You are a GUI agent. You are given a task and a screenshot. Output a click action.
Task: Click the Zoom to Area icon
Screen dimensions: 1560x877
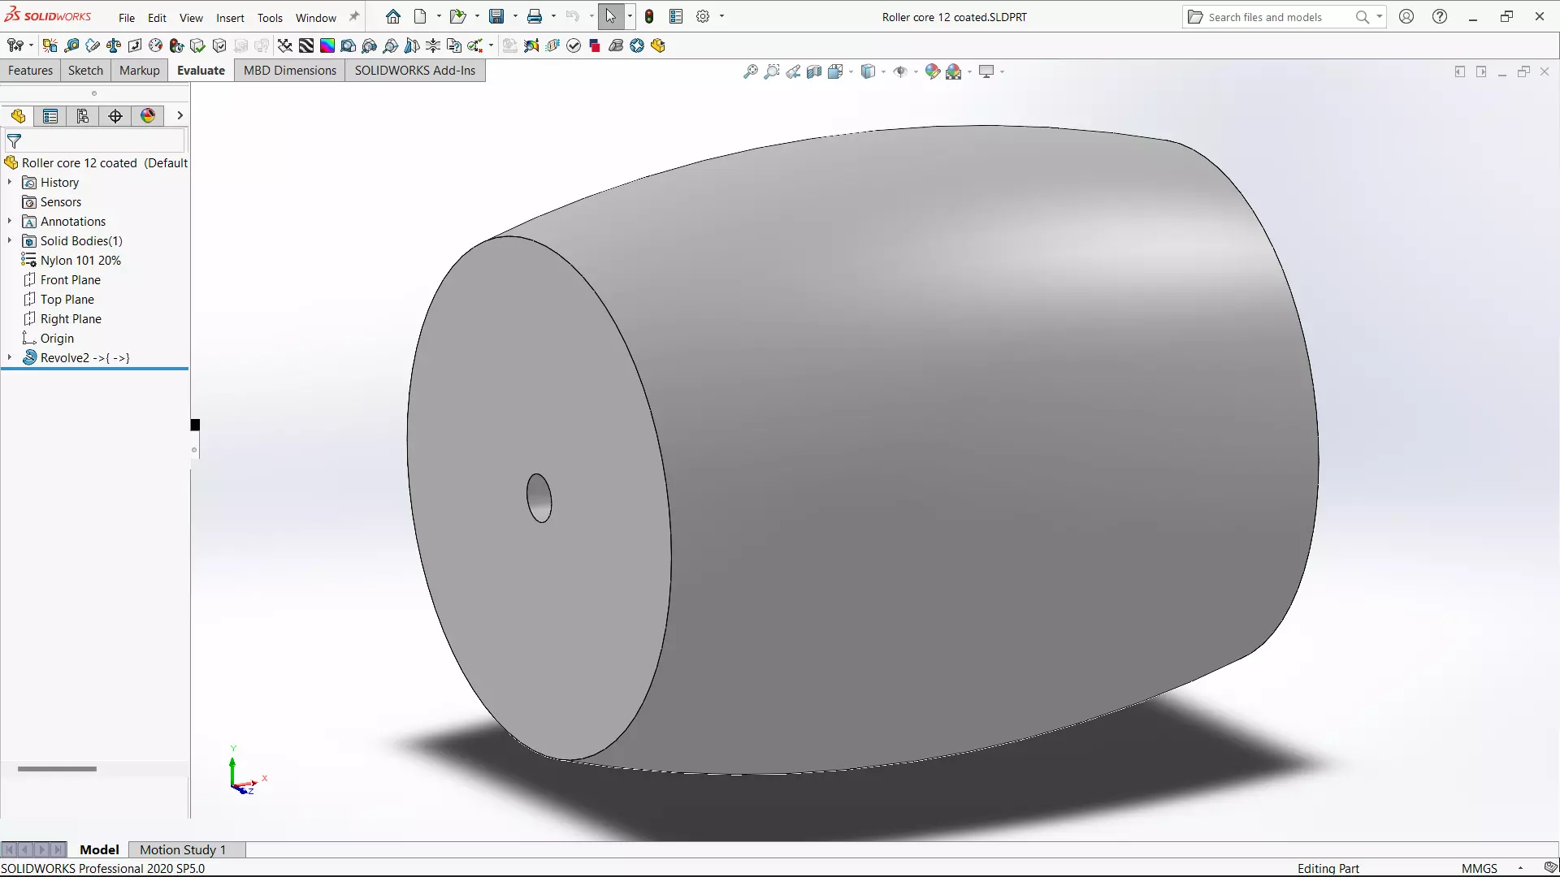coord(772,71)
